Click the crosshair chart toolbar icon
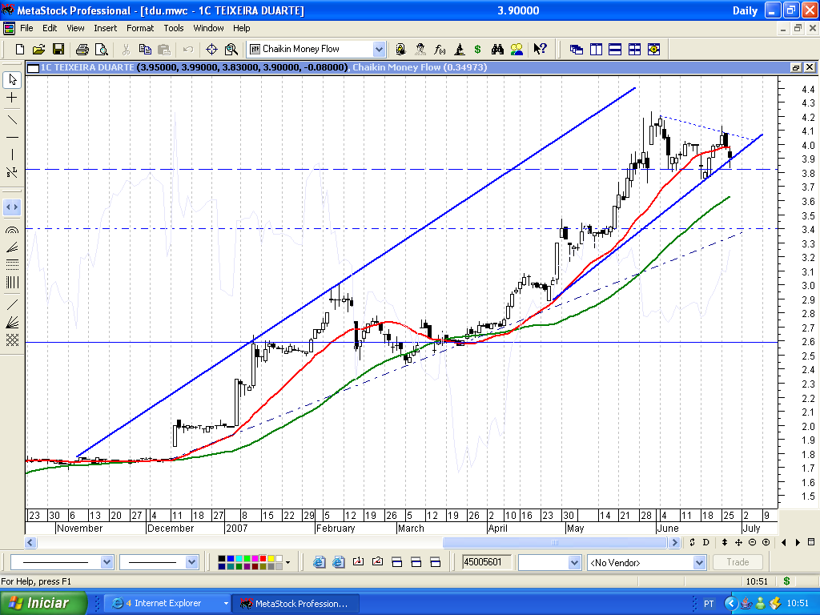The image size is (820, 615). (x=211, y=49)
